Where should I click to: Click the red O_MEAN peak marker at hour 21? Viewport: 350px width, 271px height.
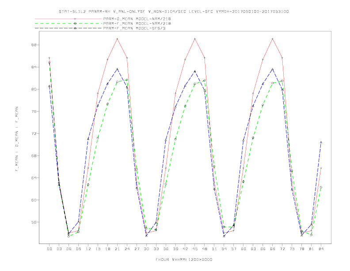[117, 39]
